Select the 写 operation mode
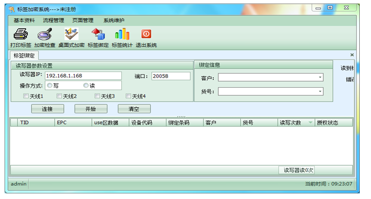 pos(50,85)
